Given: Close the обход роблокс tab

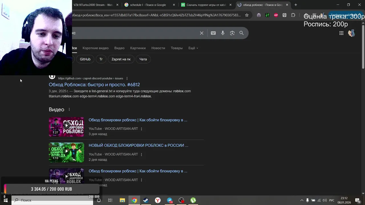Looking at the screenshot, I should pos(287,5).
